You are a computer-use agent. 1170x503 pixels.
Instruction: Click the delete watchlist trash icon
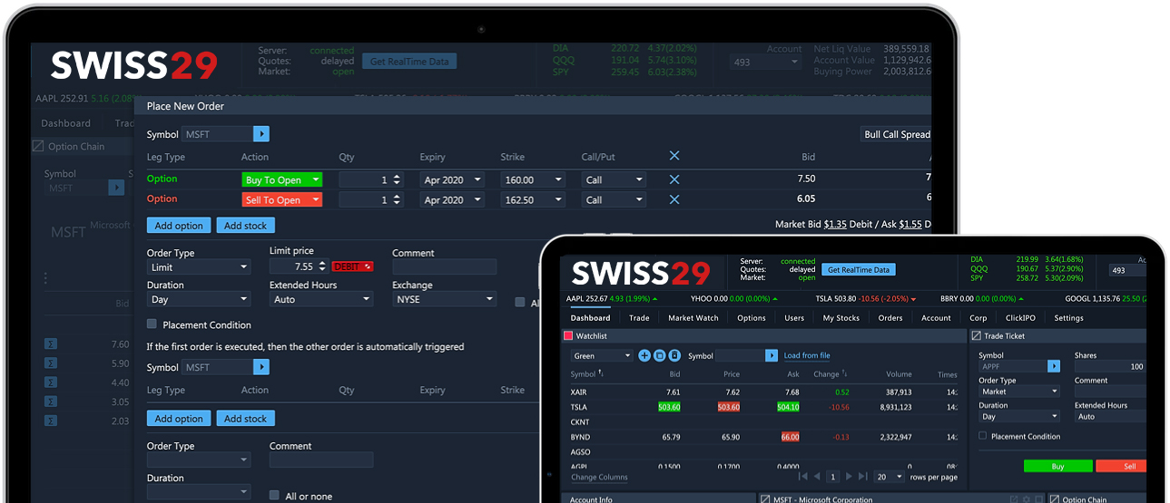tap(674, 356)
